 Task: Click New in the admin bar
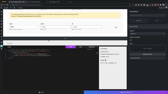[x=20, y=8]
